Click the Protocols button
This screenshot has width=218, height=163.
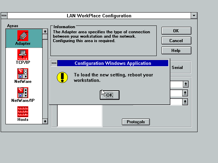(x=136, y=122)
